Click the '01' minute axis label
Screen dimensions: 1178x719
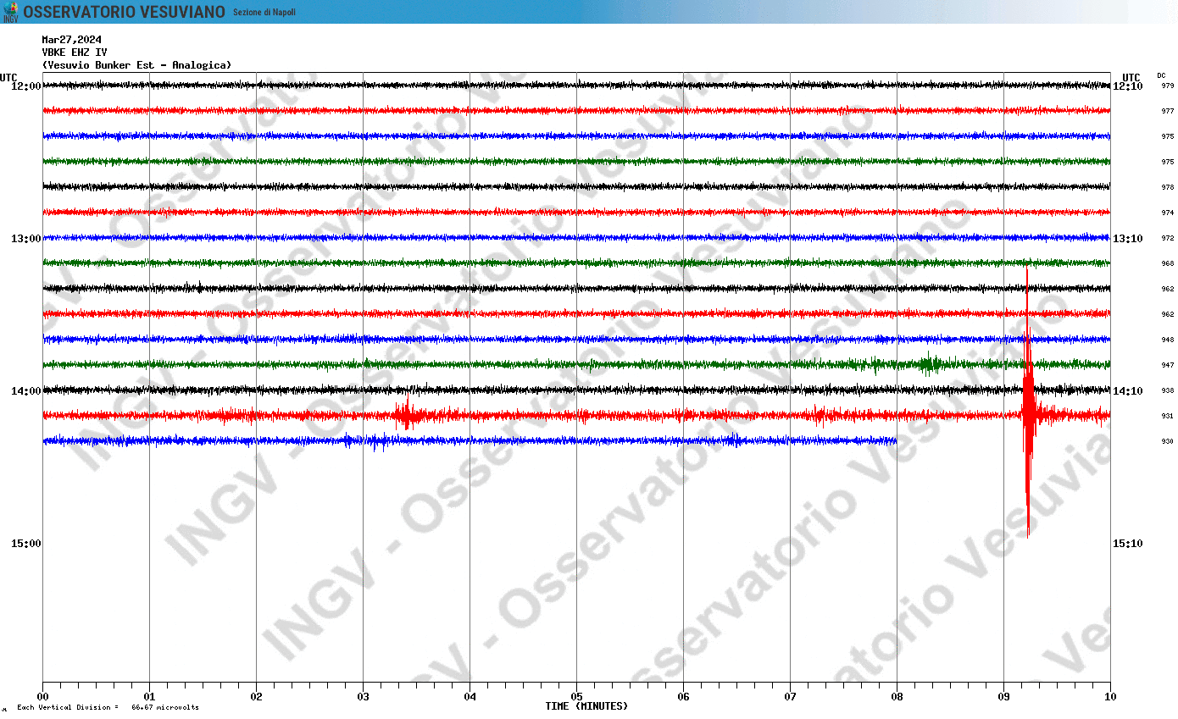(x=149, y=697)
